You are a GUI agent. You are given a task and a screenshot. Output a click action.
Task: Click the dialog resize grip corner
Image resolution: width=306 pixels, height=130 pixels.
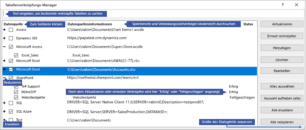point(303,128)
